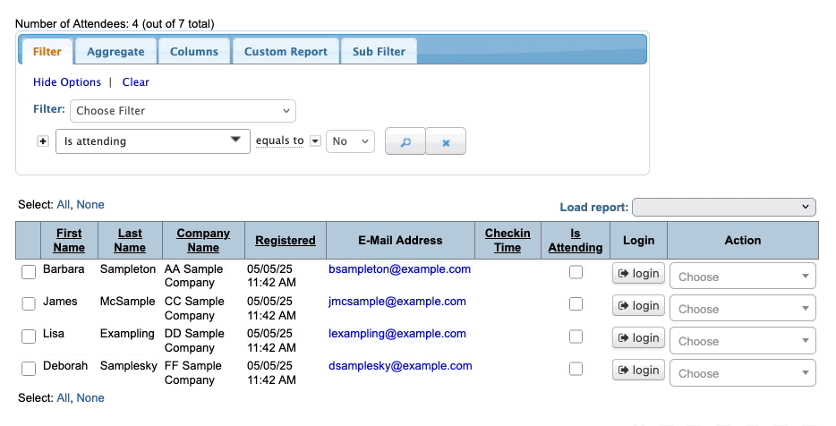Open the 'equals to' operator arrow

(315, 141)
